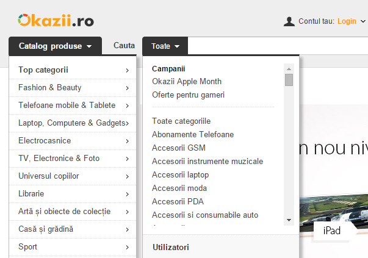The width and height of the screenshot is (368, 258).
Task: Choose Oferte pentru gameri campaign
Action: tap(188, 95)
